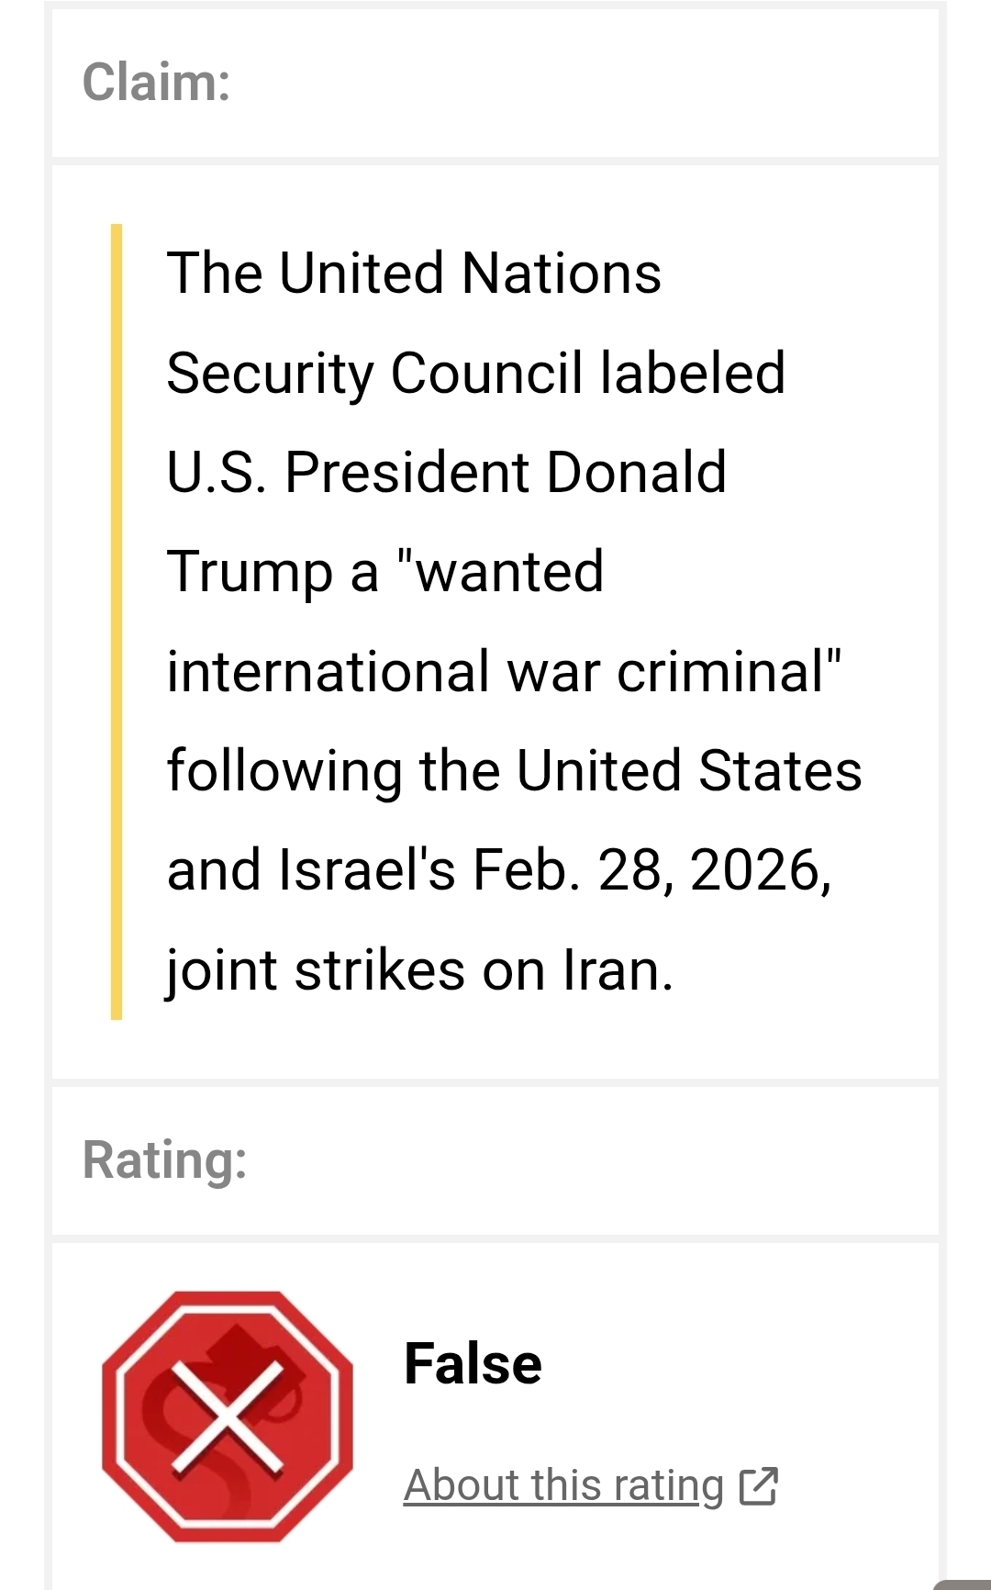Click the word "Trump" in the claim
Viewport: 991px width, 1590px height.
pyautogui.click(x=249, y=572)
